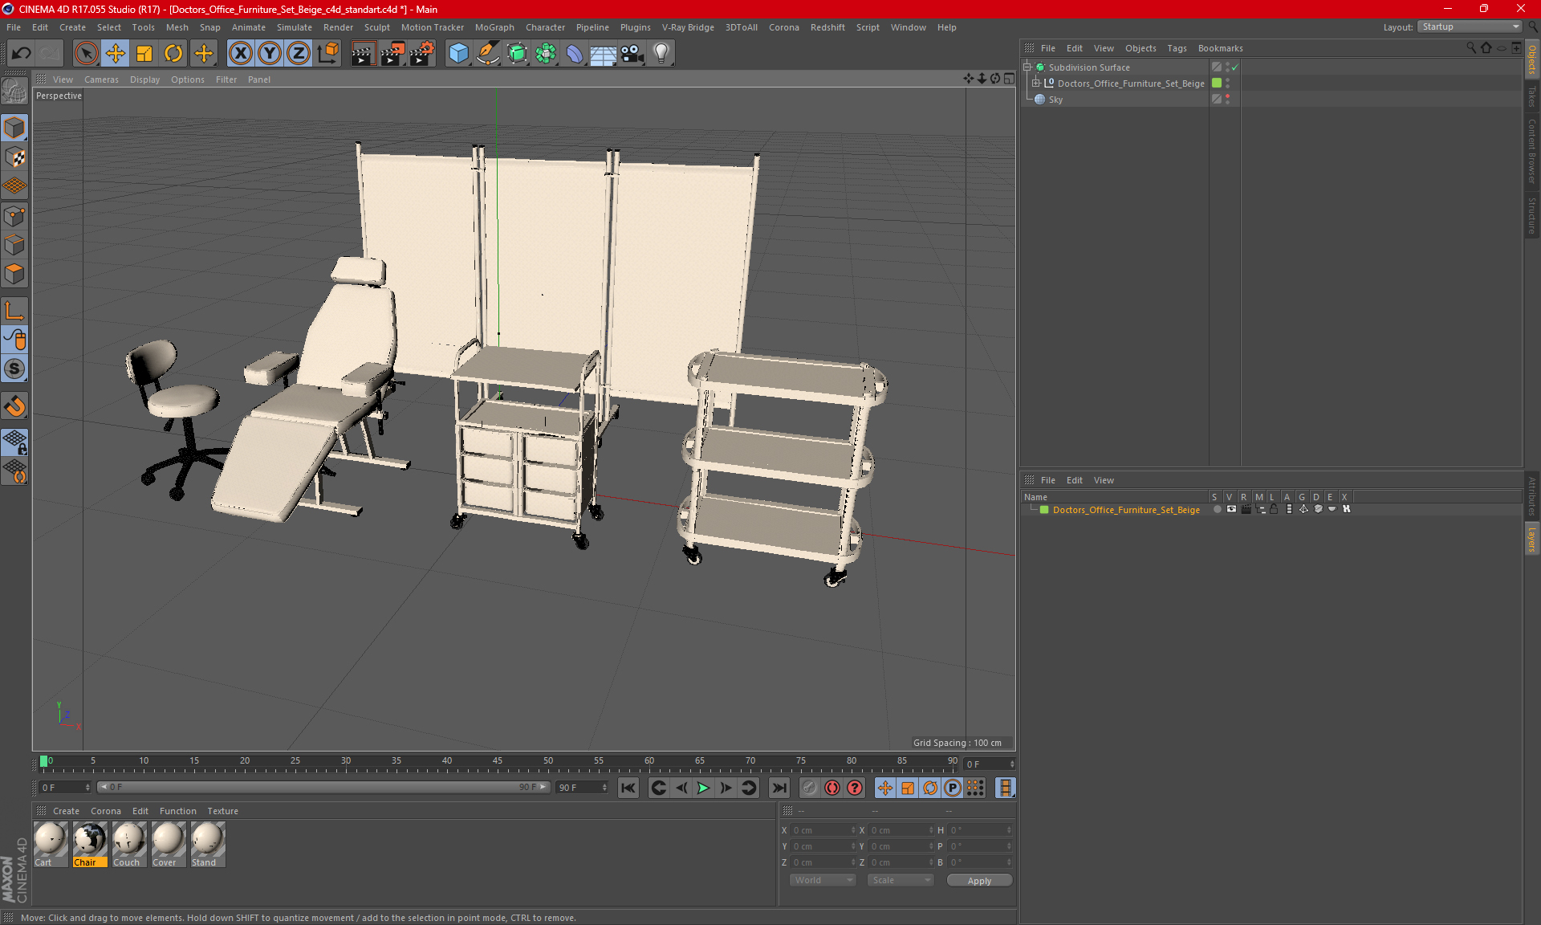Switch to Points mode
This screenshot has width=1541, height=925.
[14, 216]
